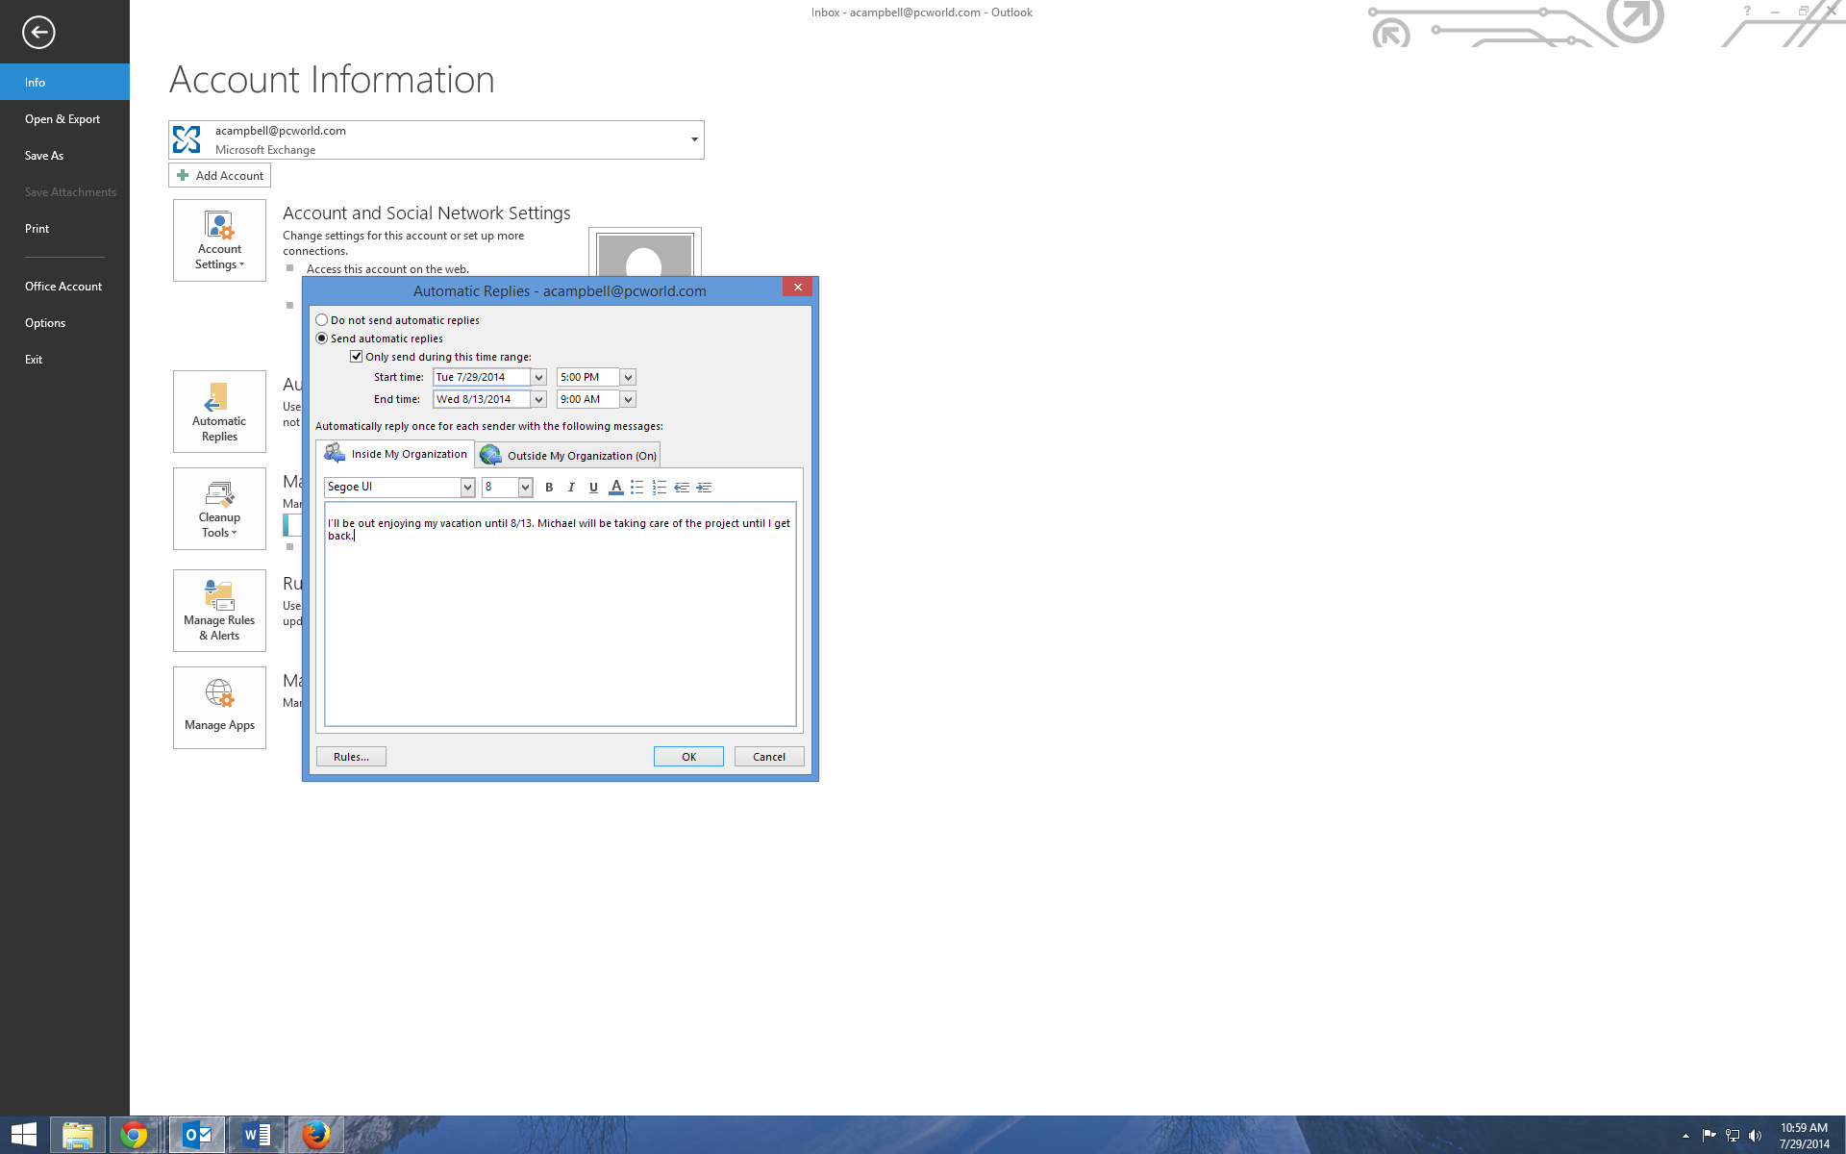Screen dimensions: 1846x1154
Task: Click the OK button
Action: click(x=688, y=755)
